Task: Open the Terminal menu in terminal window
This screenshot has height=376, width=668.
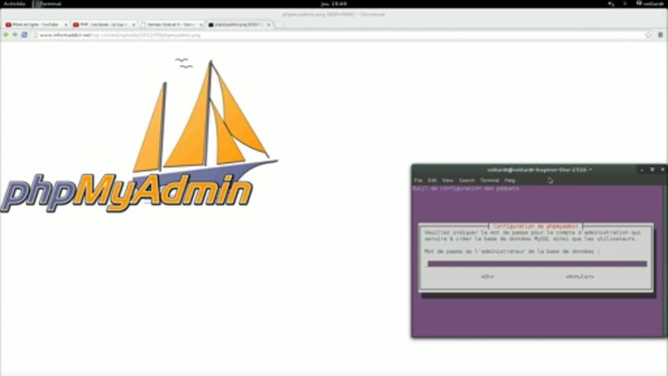Action: click(489, 180)
